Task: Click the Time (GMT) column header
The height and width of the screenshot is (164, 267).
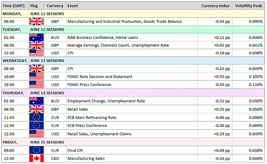Action: tap(14, 6)
